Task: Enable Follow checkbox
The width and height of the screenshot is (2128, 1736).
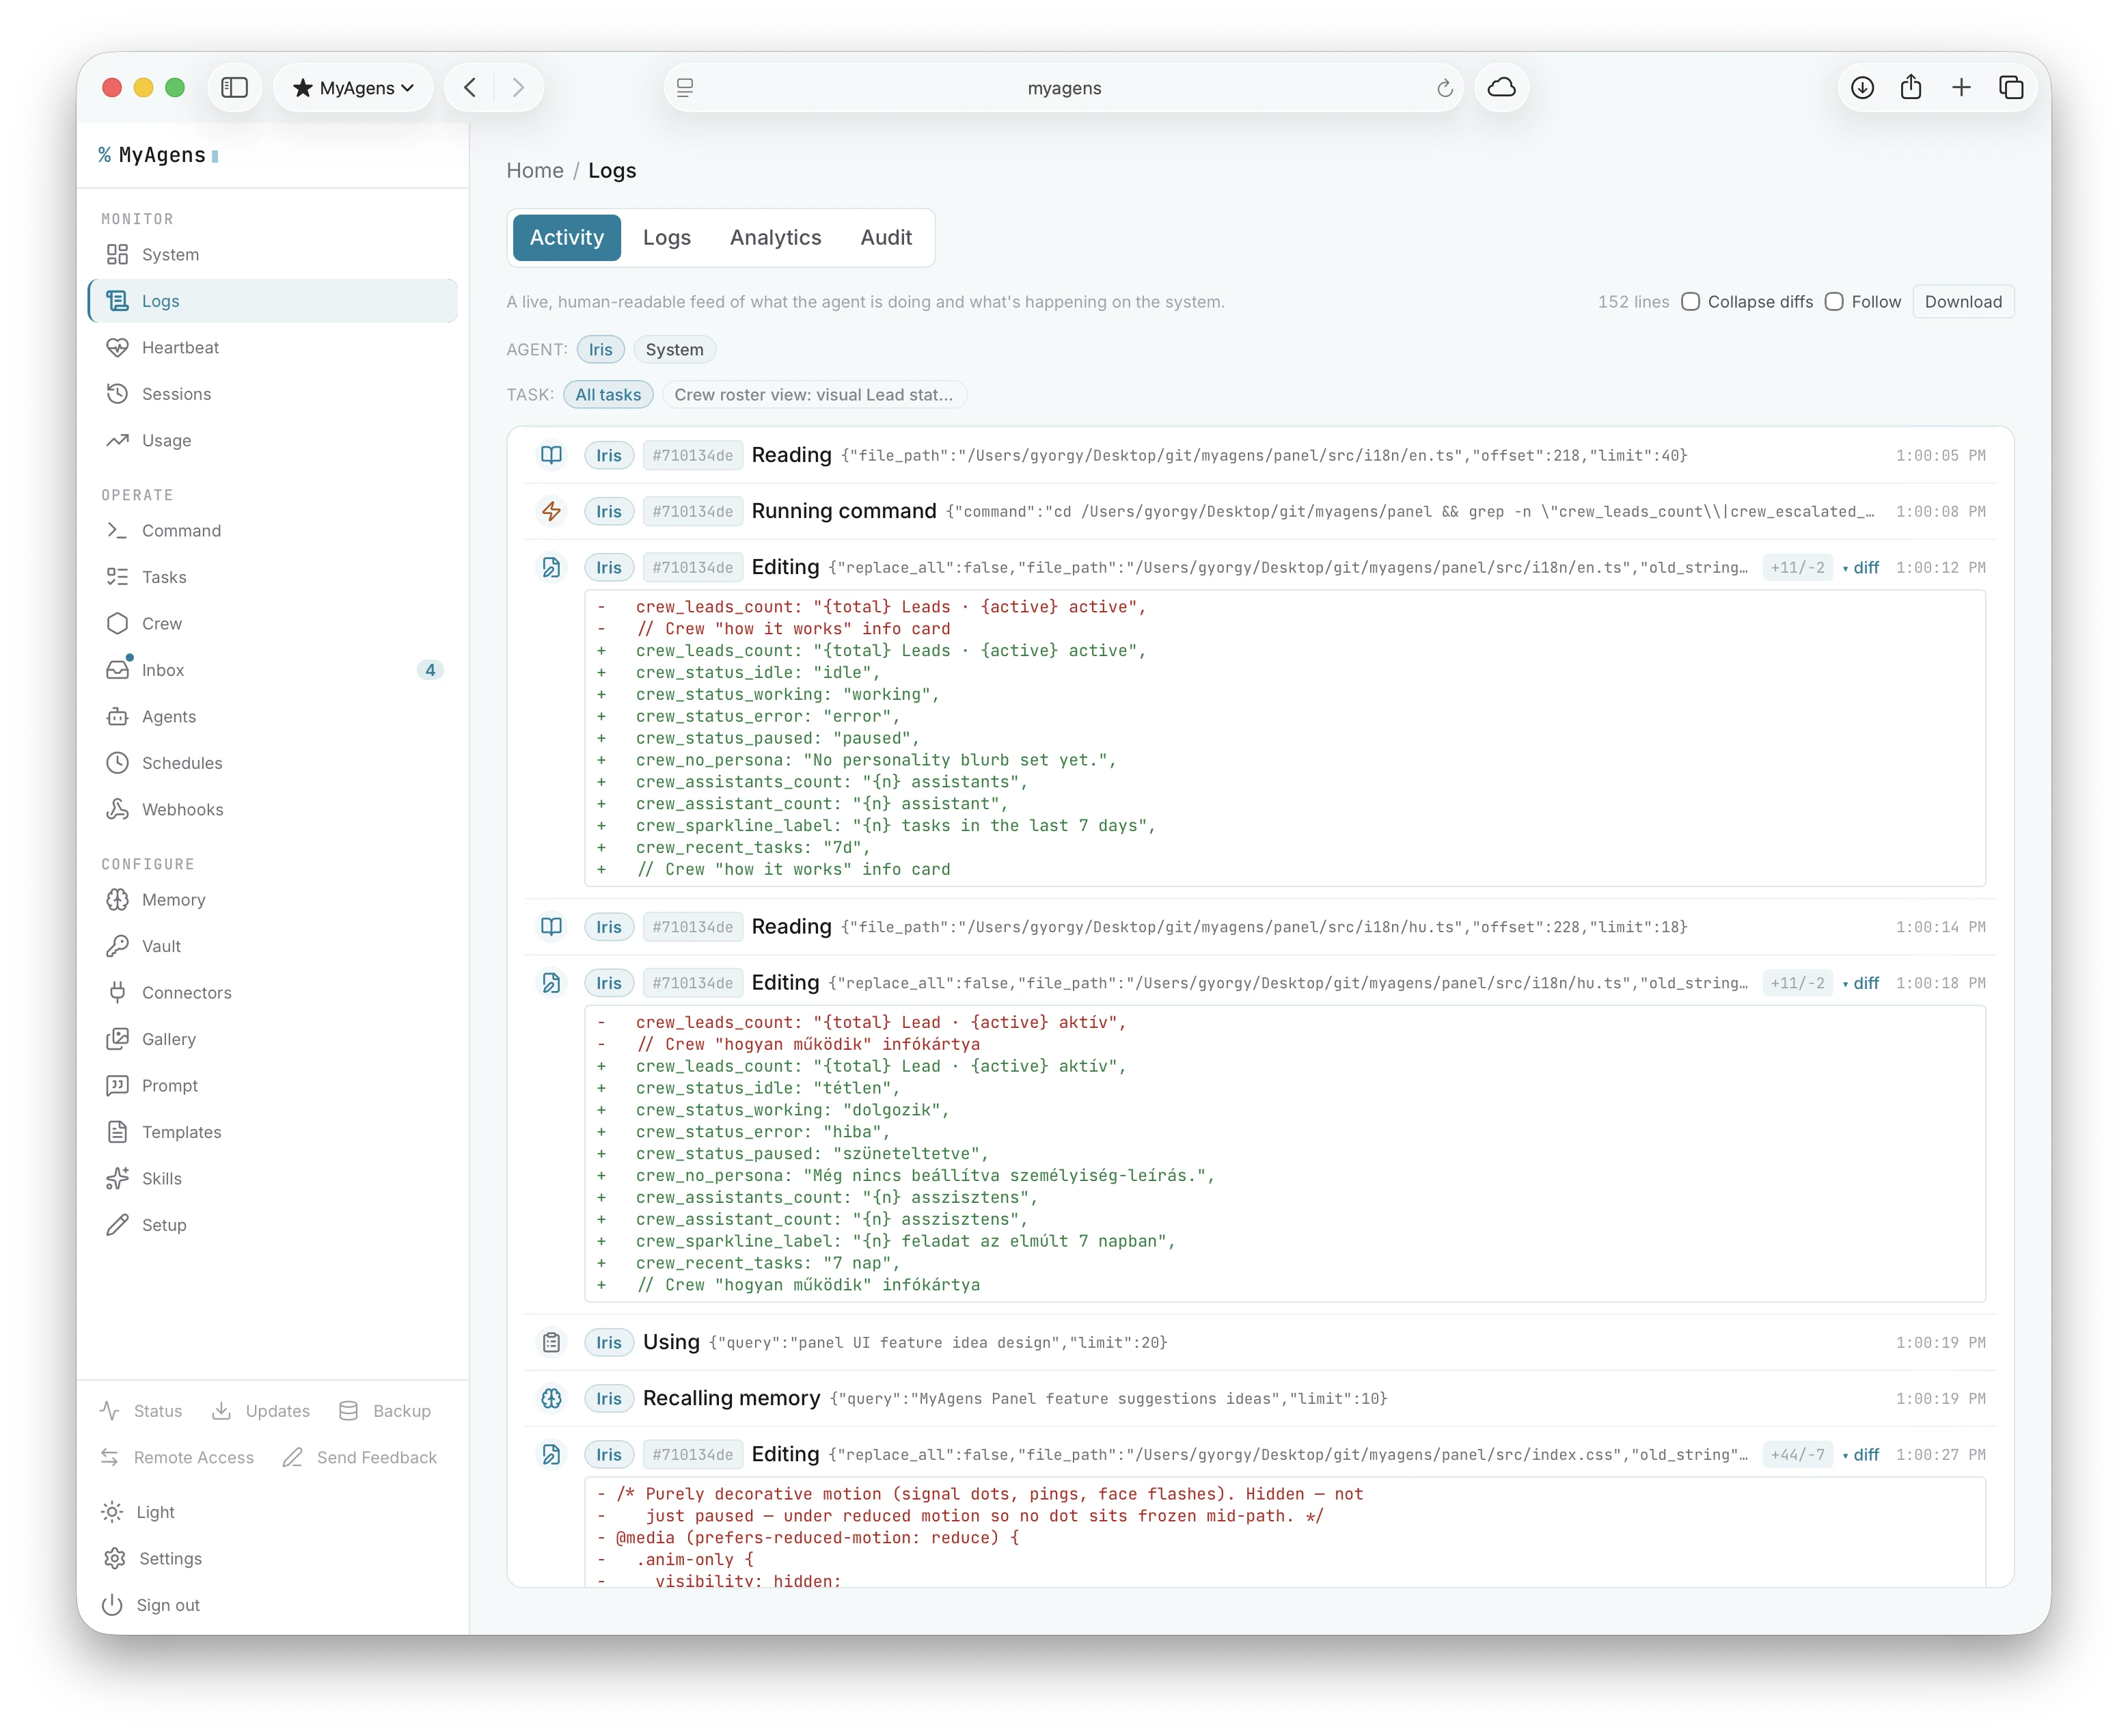Action: tap(1834, 302)
